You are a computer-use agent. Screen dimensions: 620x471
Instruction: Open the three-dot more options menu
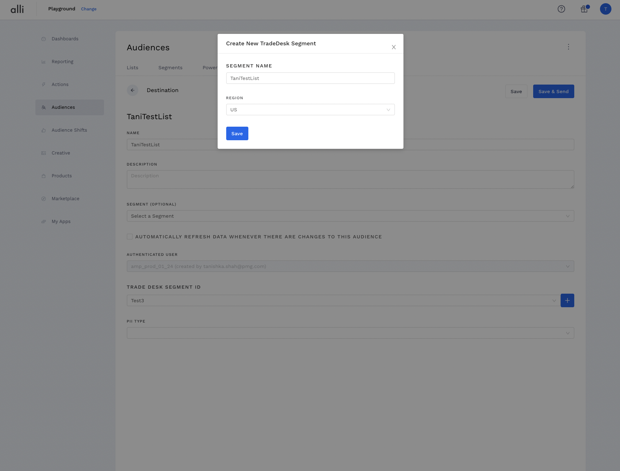click(x=568, y=47)
